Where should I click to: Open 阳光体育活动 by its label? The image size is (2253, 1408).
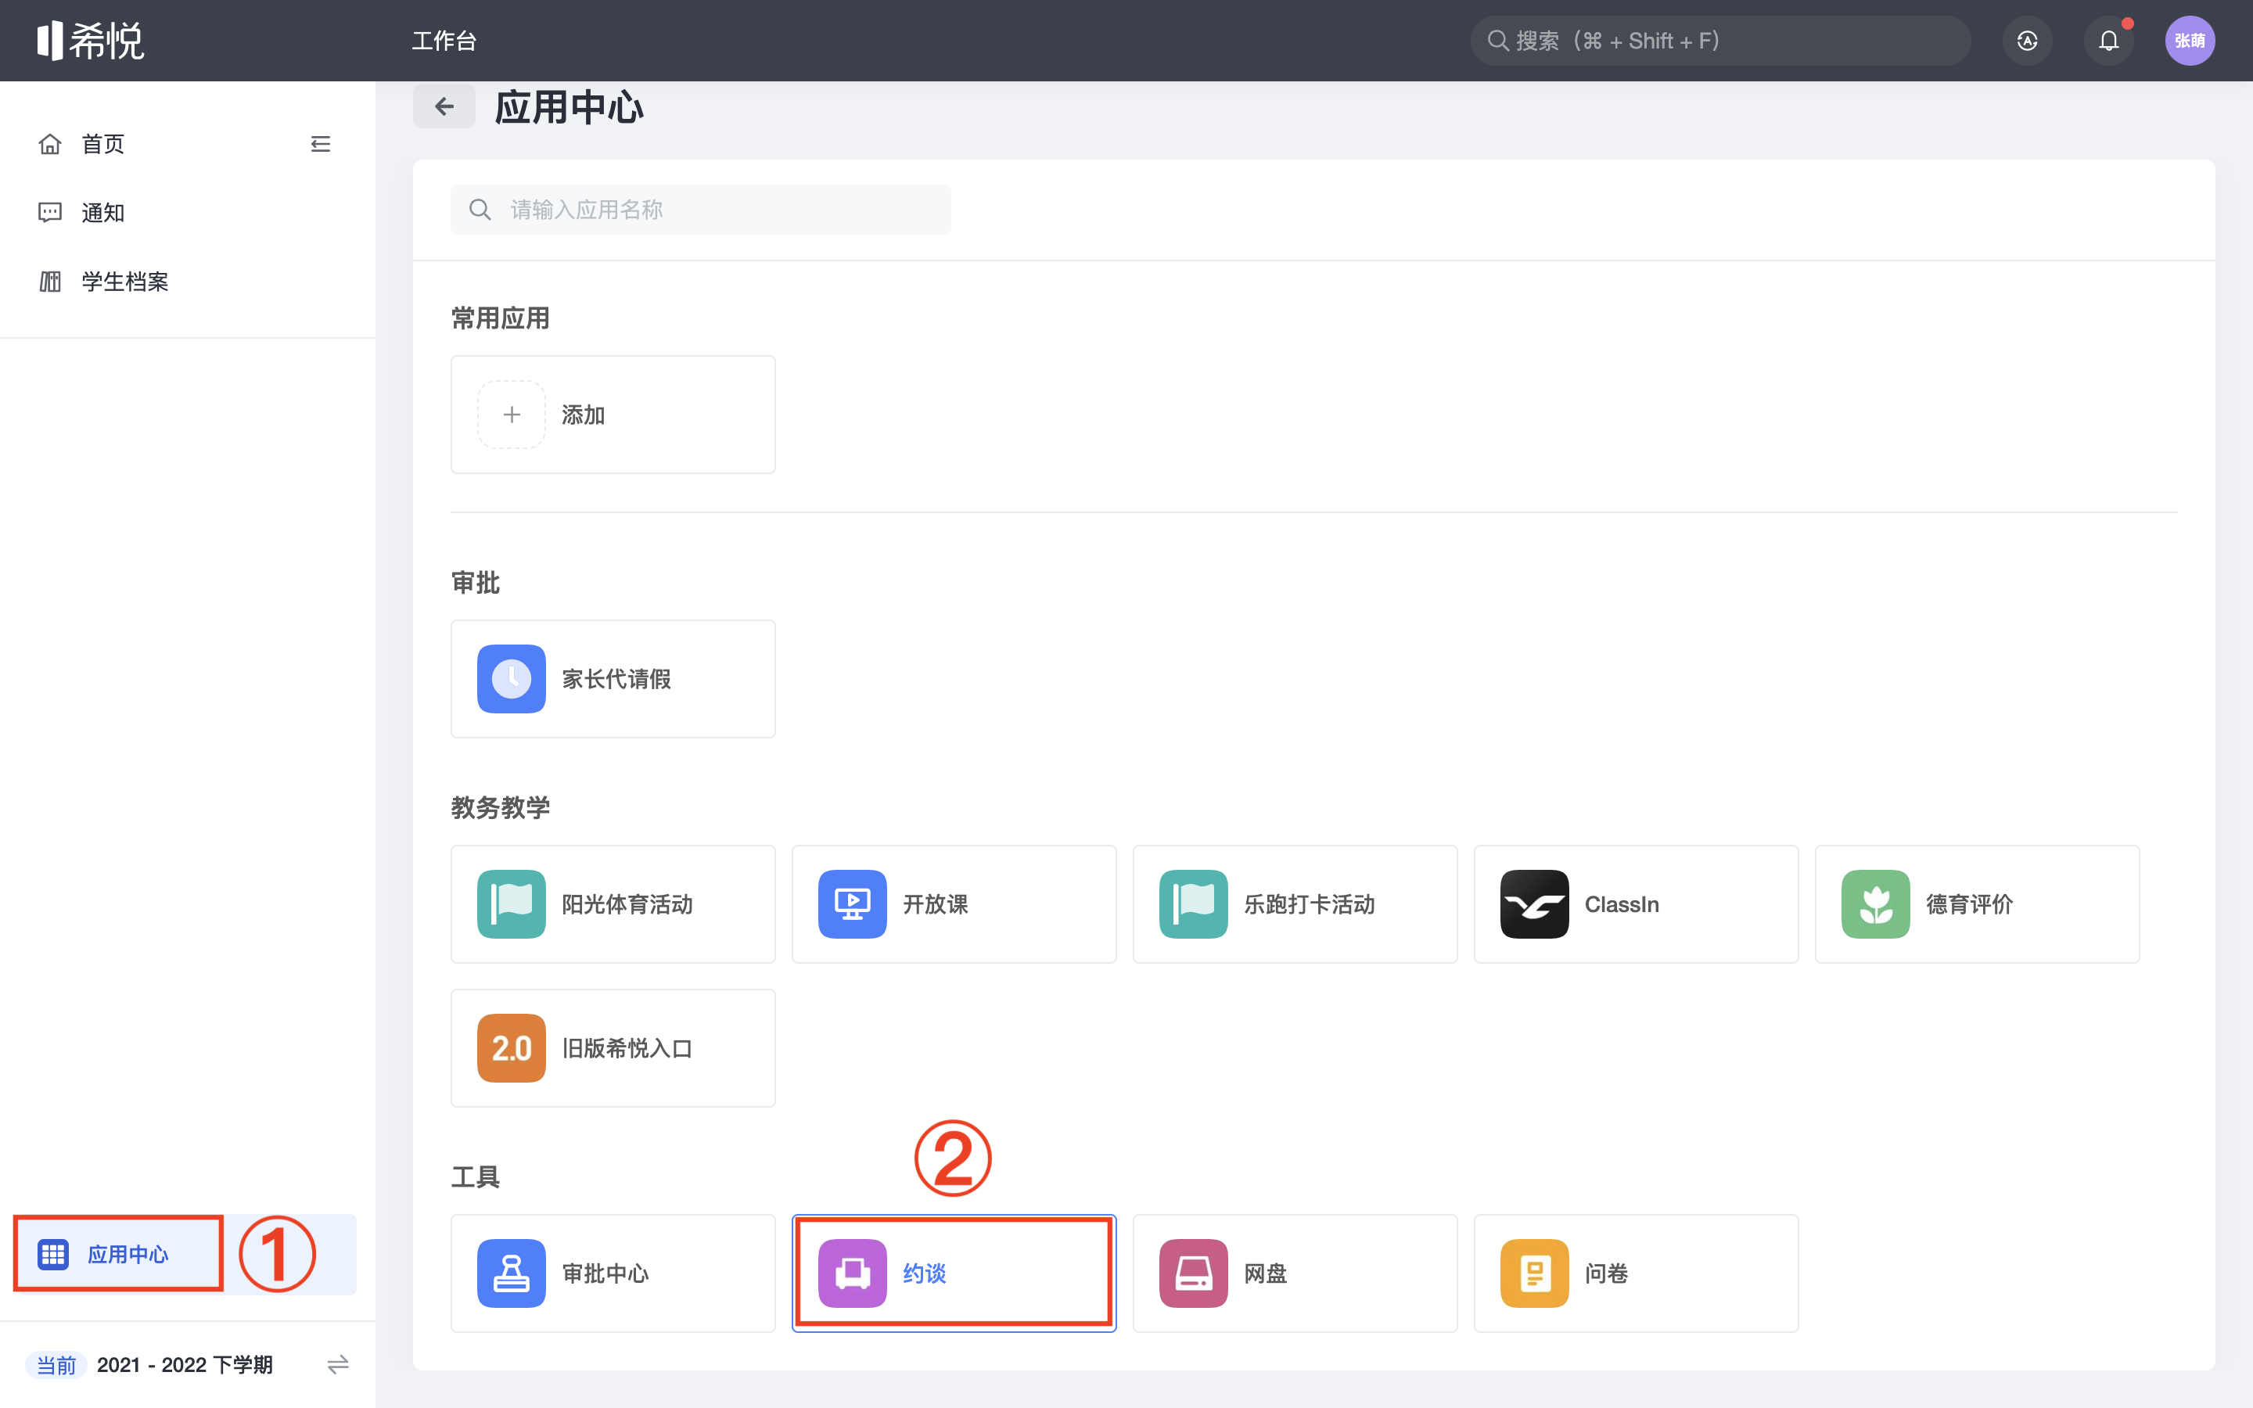(627, 904)
